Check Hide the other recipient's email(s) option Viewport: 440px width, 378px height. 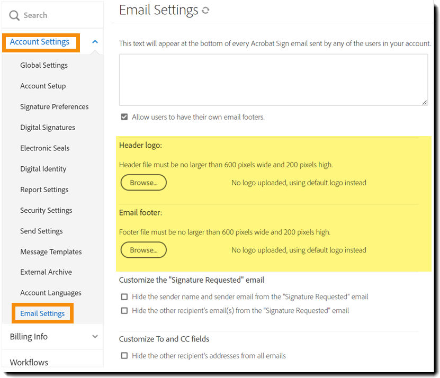pos(124,311)
